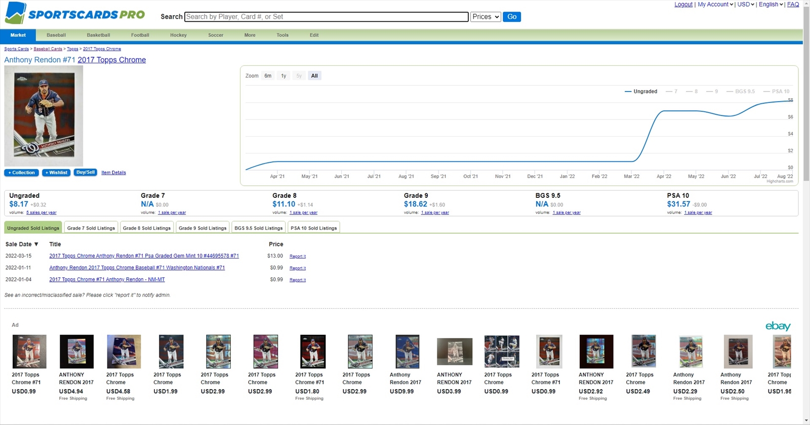This screenshot has height=425, width=810.
Task: Open the Baseball menu
Action: click(x=56, y=35)
